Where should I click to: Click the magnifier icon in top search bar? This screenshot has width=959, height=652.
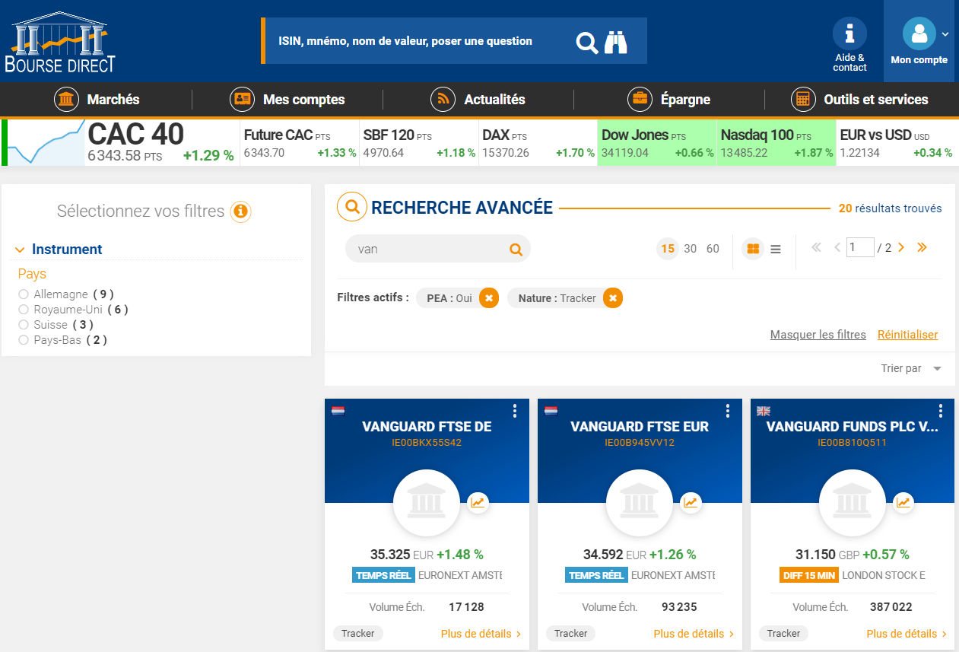tap(587, 42)
